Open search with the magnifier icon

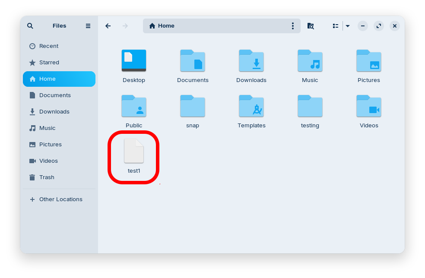(x=30, y=26)
